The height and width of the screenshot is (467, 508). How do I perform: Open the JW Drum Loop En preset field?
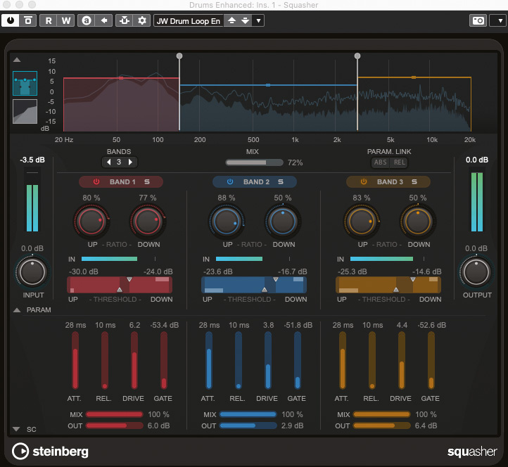[x=189, y=21]
